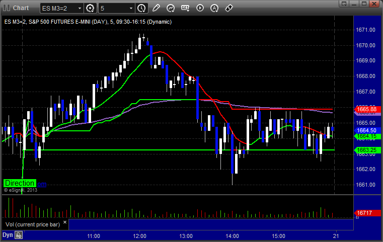Open the time template clock menu

tap(141, 9)
